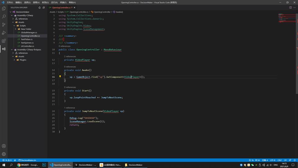The height and width of the screenshot is (168, 298).
Task: Open the editor More Actions ellipsis
Action: (295, 7)
